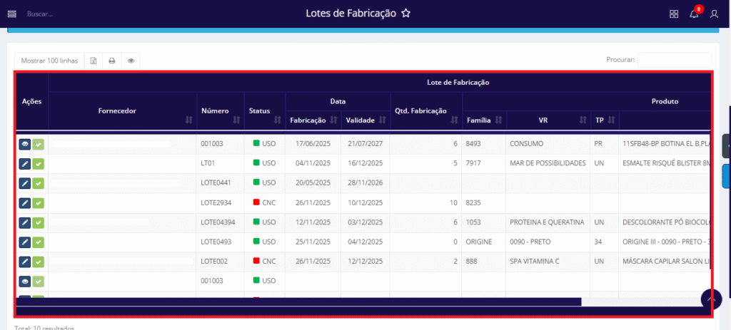The image size is (731, 330).
Task: Toggle column visibility with the eye toolbar button
Action: coord(131,61)
